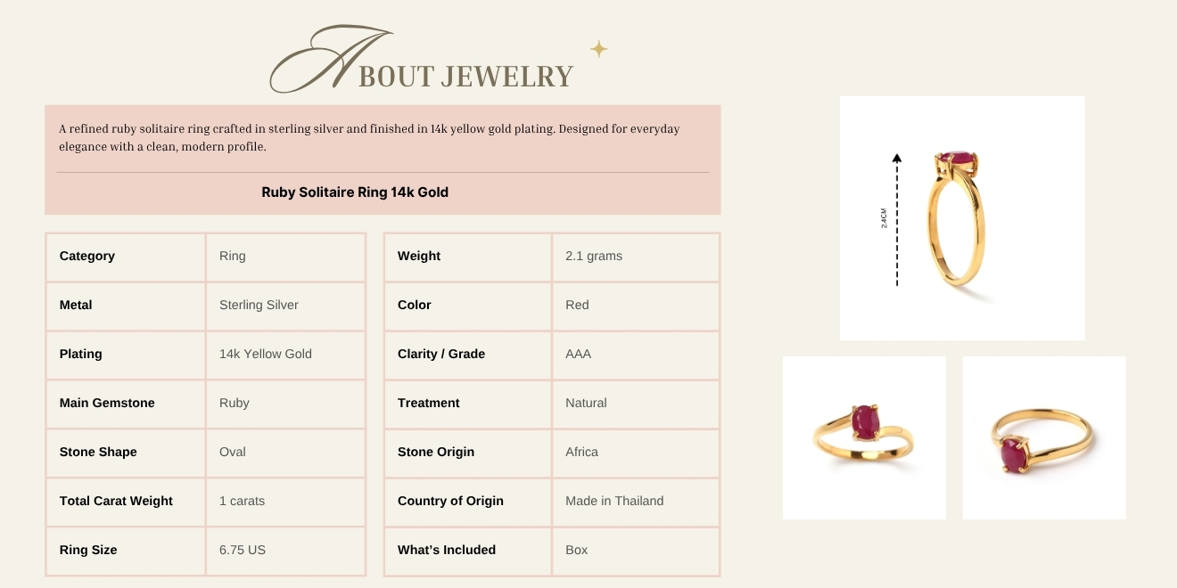Click the Oval stone shape value

[233, 452]
